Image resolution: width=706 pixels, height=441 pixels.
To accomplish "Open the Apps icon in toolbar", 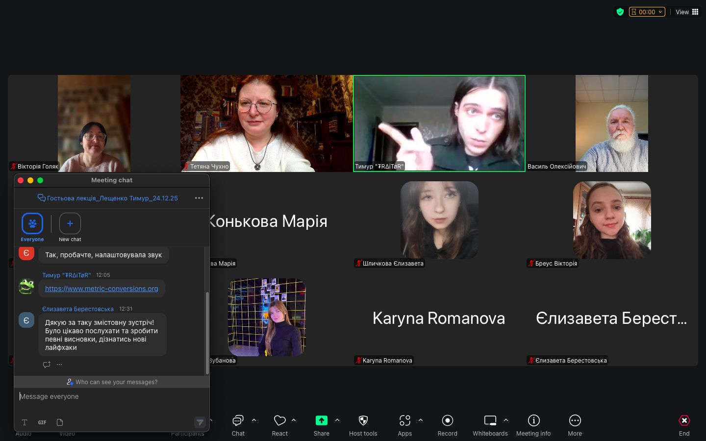I will tap(404, 421).
